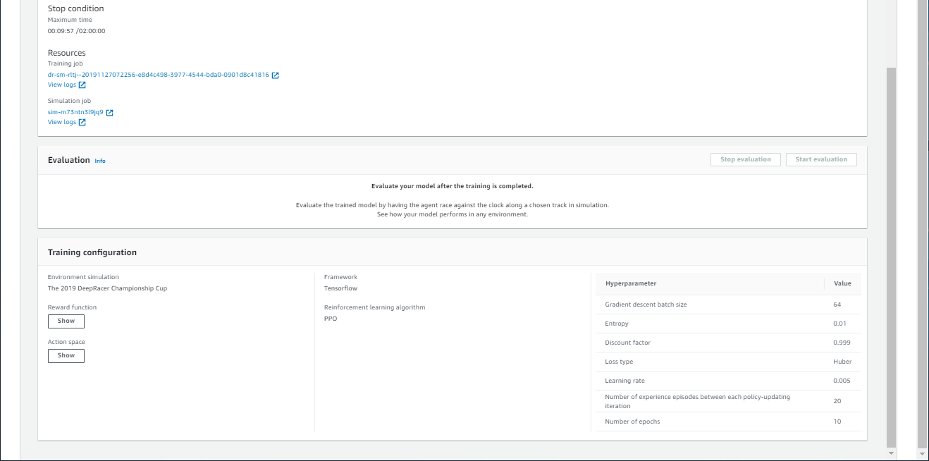929x461 pixels.
Task: Click icon next to training job View logs
Action: tap(82, 85)
